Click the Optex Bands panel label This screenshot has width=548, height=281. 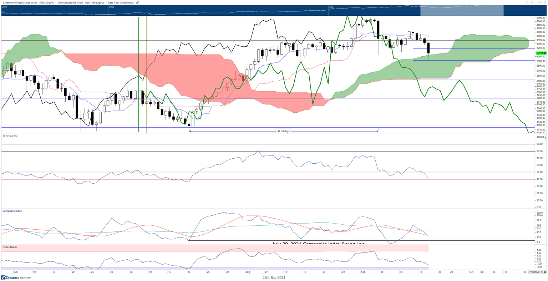(x=10, y=247)
